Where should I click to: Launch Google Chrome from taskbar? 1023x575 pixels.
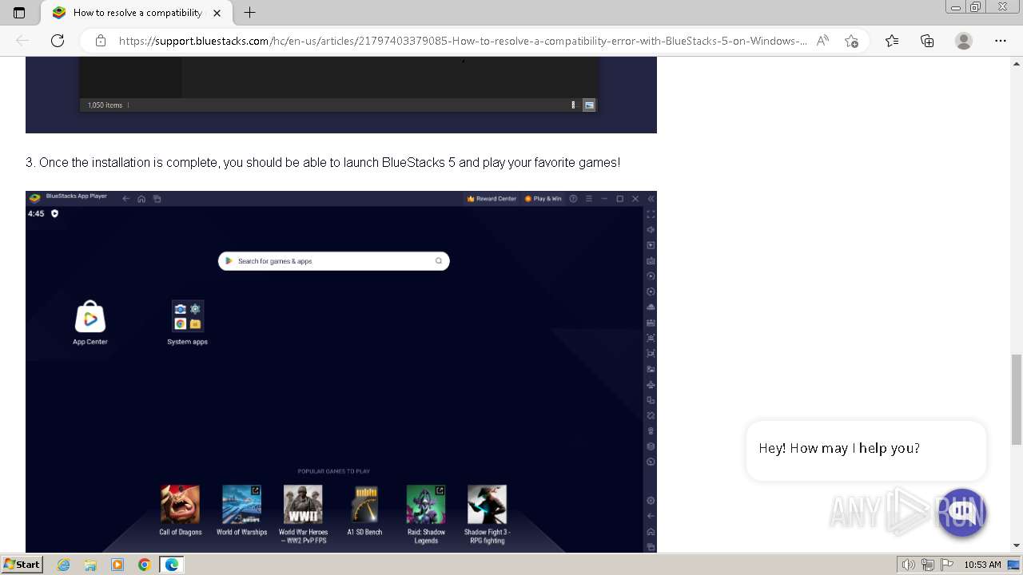pos(145,565)
